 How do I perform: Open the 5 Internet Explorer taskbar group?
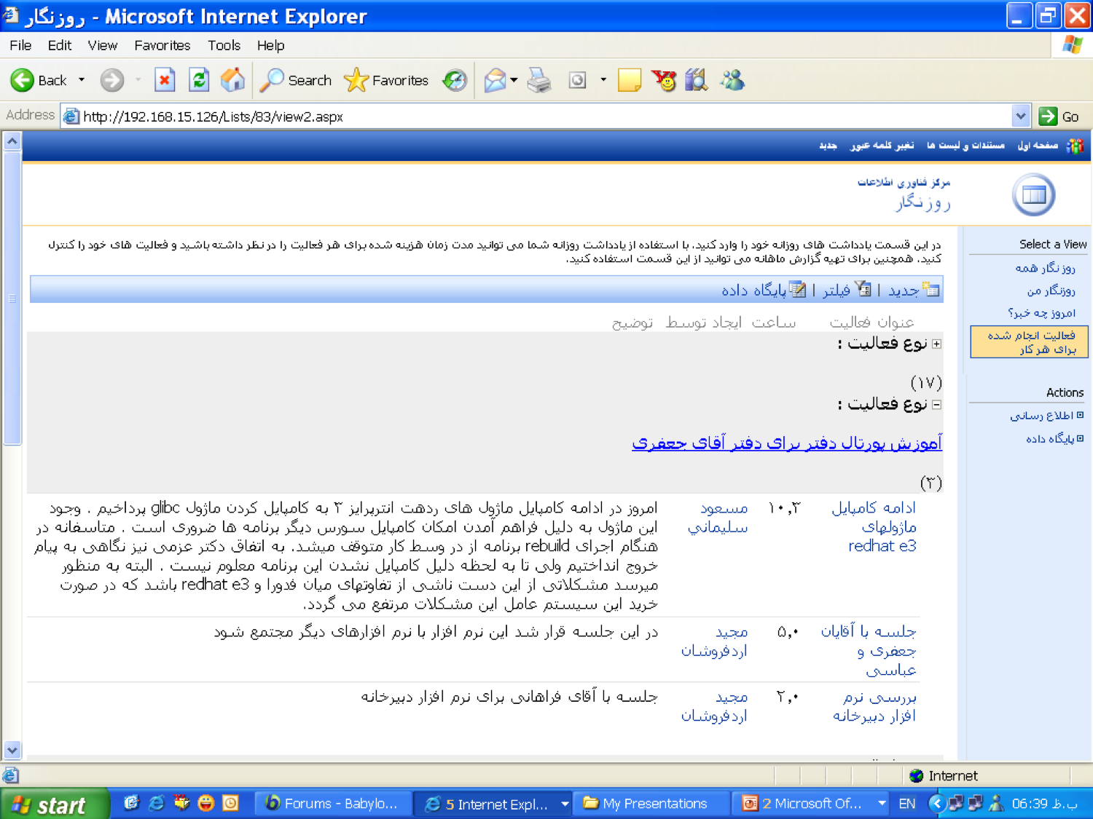pos(492,804)
